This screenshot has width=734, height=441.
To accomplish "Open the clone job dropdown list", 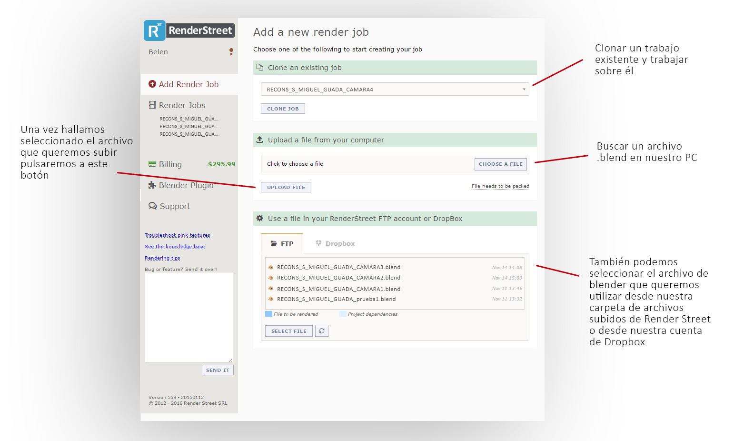I will coord(395,90).
